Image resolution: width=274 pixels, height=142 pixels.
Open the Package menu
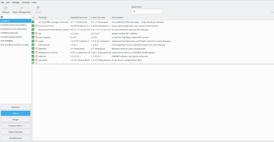16,2
